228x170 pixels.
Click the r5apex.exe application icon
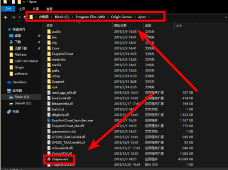(49, 159)
